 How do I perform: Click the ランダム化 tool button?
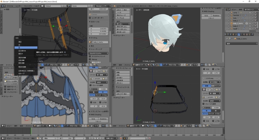point(123,18)
